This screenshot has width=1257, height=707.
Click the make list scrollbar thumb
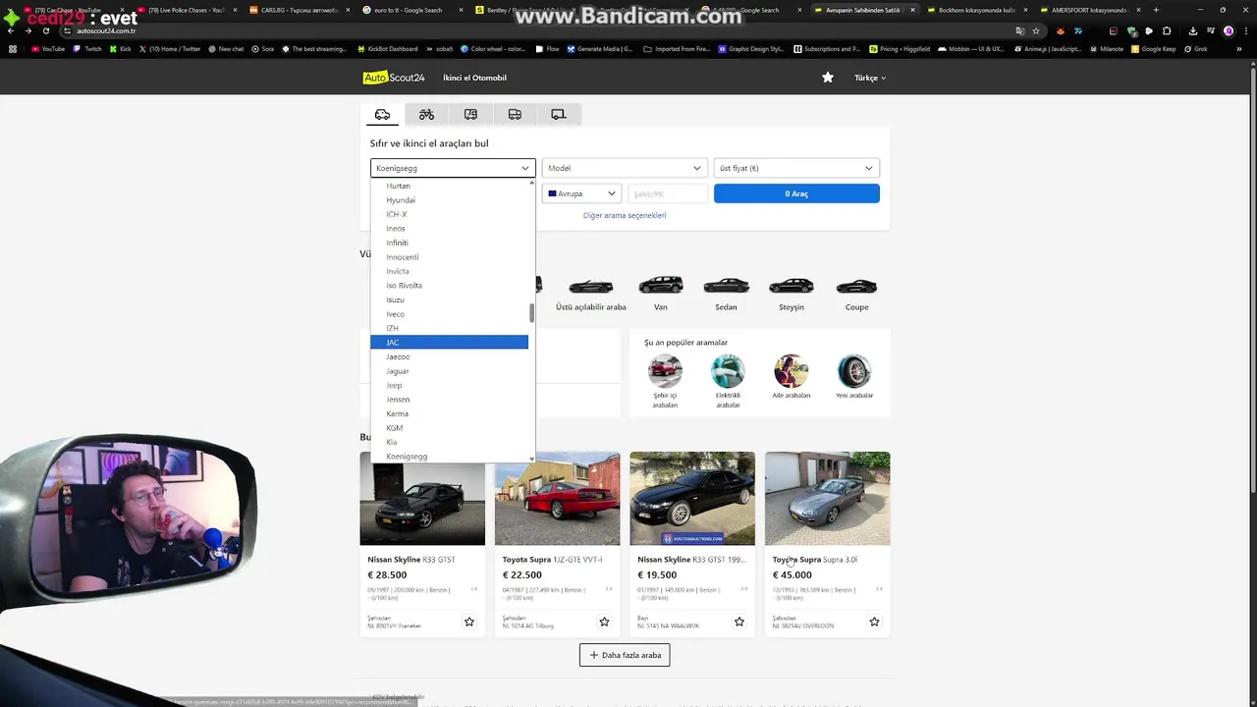click(532, 313)
